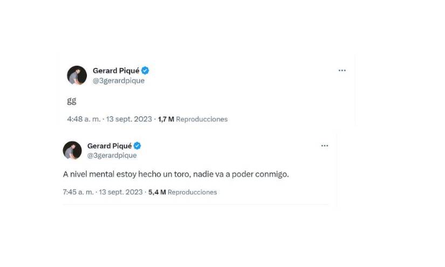Visit the @3gerardpique handle on the "toro" tweet
Image resolution: width=445 pixels, height=267 pixels.
click(112, 156)
